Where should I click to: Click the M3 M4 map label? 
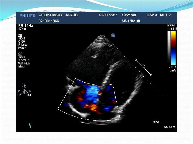point(171,26)
